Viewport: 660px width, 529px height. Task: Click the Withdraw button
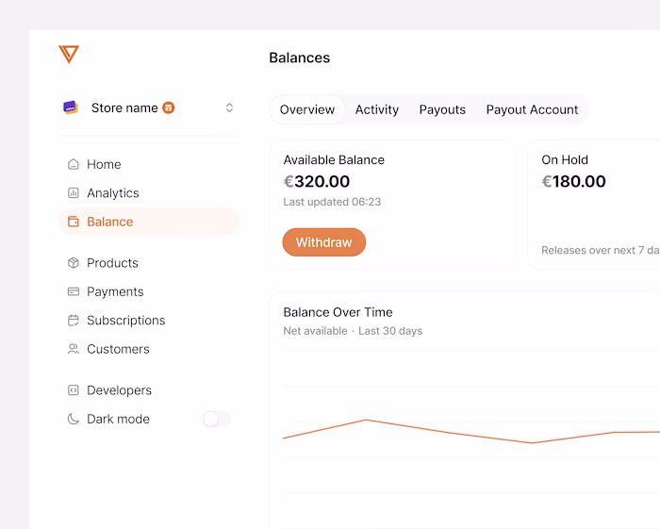[324, 242]
